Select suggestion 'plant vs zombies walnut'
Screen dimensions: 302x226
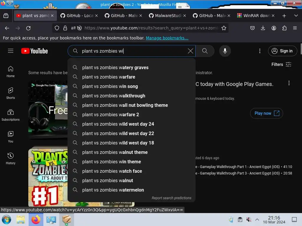[132, 180]
